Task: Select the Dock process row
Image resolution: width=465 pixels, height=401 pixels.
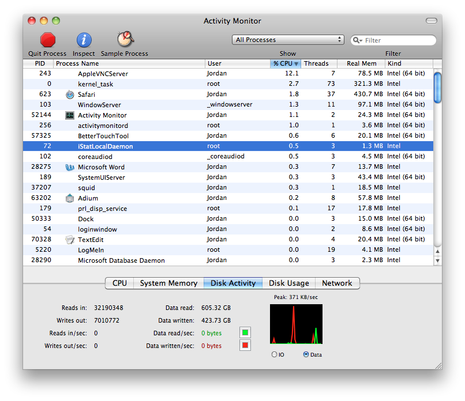Action: (x=228, y=218)
